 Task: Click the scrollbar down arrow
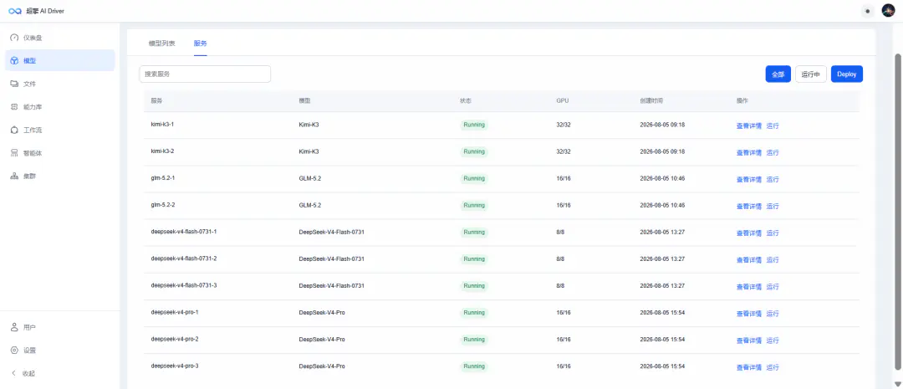click(897, 383)
